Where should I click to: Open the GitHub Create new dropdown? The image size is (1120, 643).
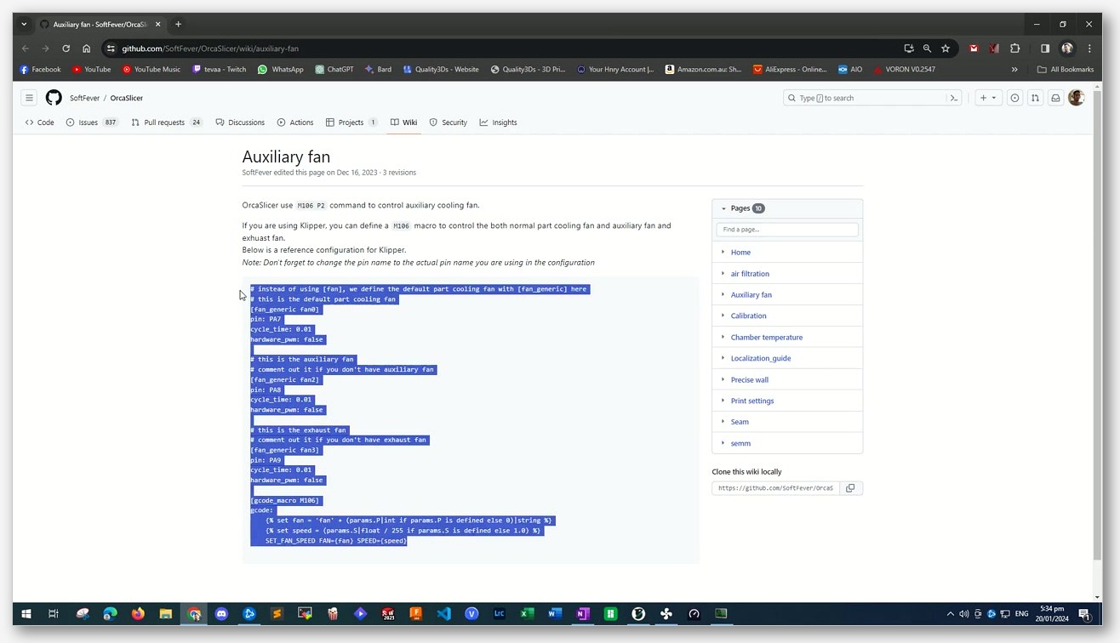point(987,98)
